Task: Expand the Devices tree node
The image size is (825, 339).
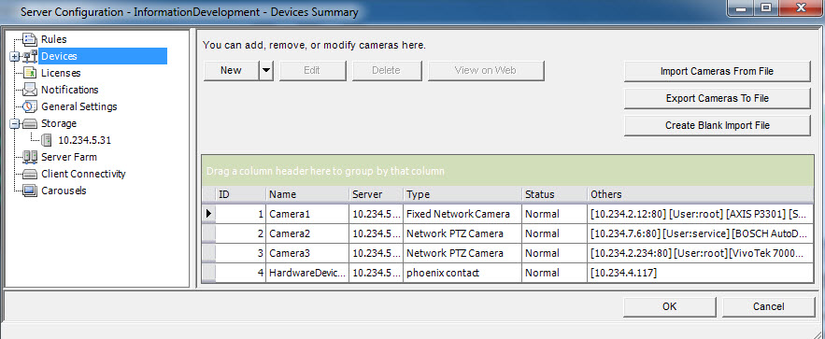Action: (14, 57)
